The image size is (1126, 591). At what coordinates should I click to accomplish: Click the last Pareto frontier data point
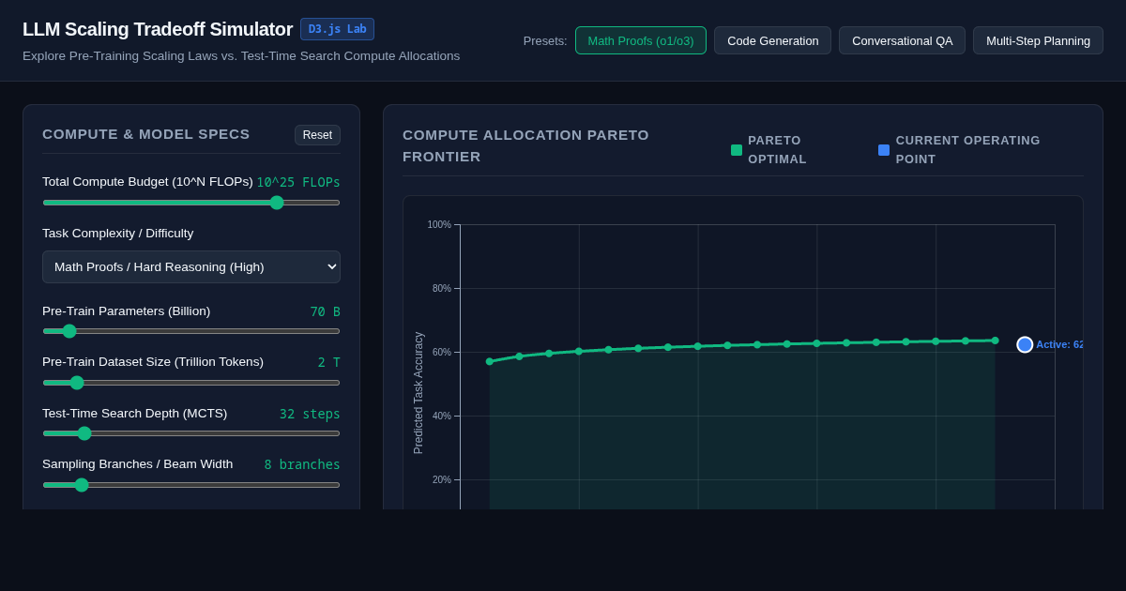pos(996,341)
